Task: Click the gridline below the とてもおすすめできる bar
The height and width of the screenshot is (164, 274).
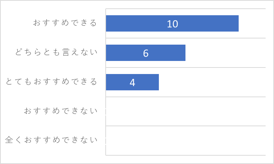Action: (185, 97)
